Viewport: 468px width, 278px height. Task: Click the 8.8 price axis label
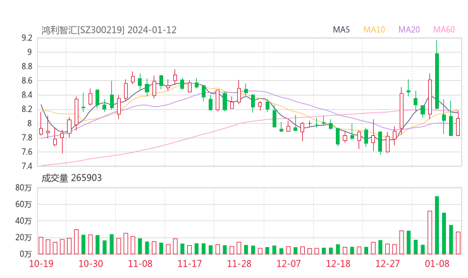pyautogui.click(x=27, y=66)
